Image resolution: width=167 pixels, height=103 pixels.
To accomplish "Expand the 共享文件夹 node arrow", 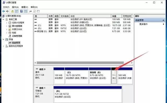I will [x=7, y=29].
